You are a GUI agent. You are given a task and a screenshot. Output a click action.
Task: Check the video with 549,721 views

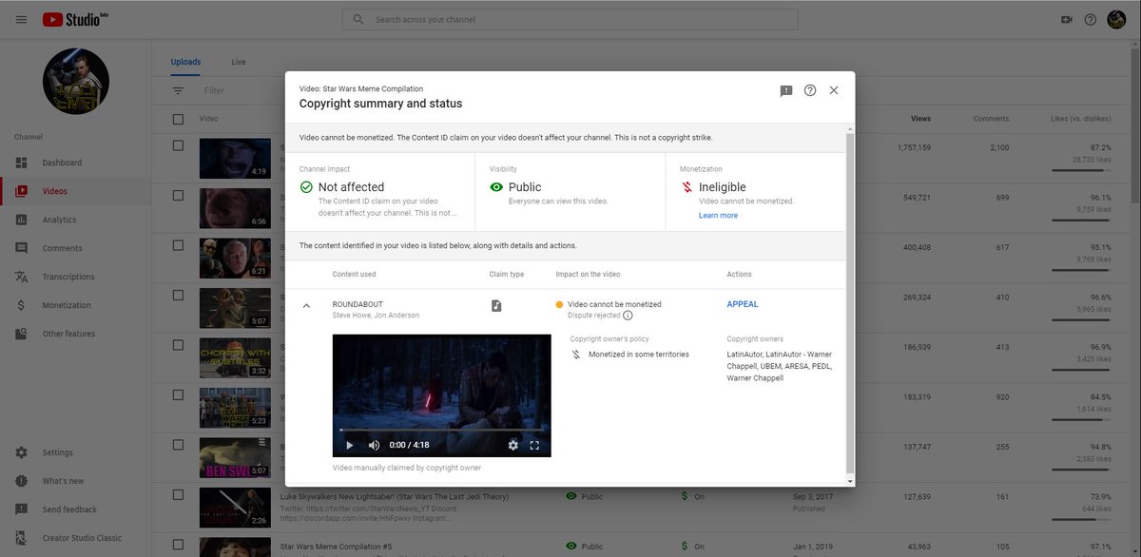coord(178,195)
